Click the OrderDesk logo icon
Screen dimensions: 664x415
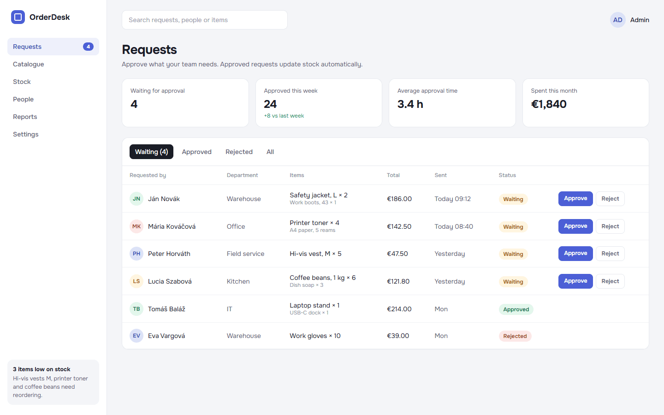(x=18, y=17)
